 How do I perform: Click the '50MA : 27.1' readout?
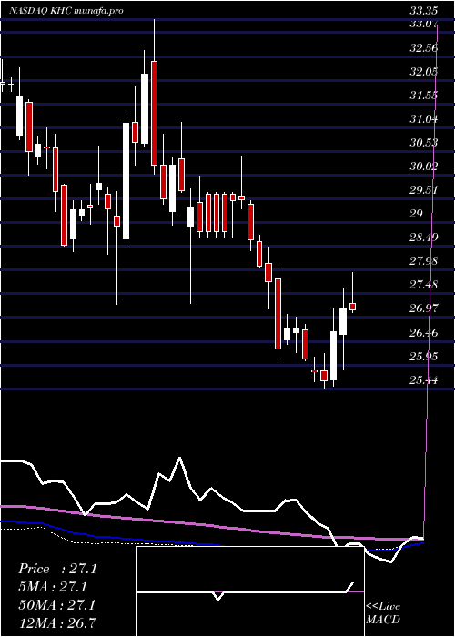(57, 605)
